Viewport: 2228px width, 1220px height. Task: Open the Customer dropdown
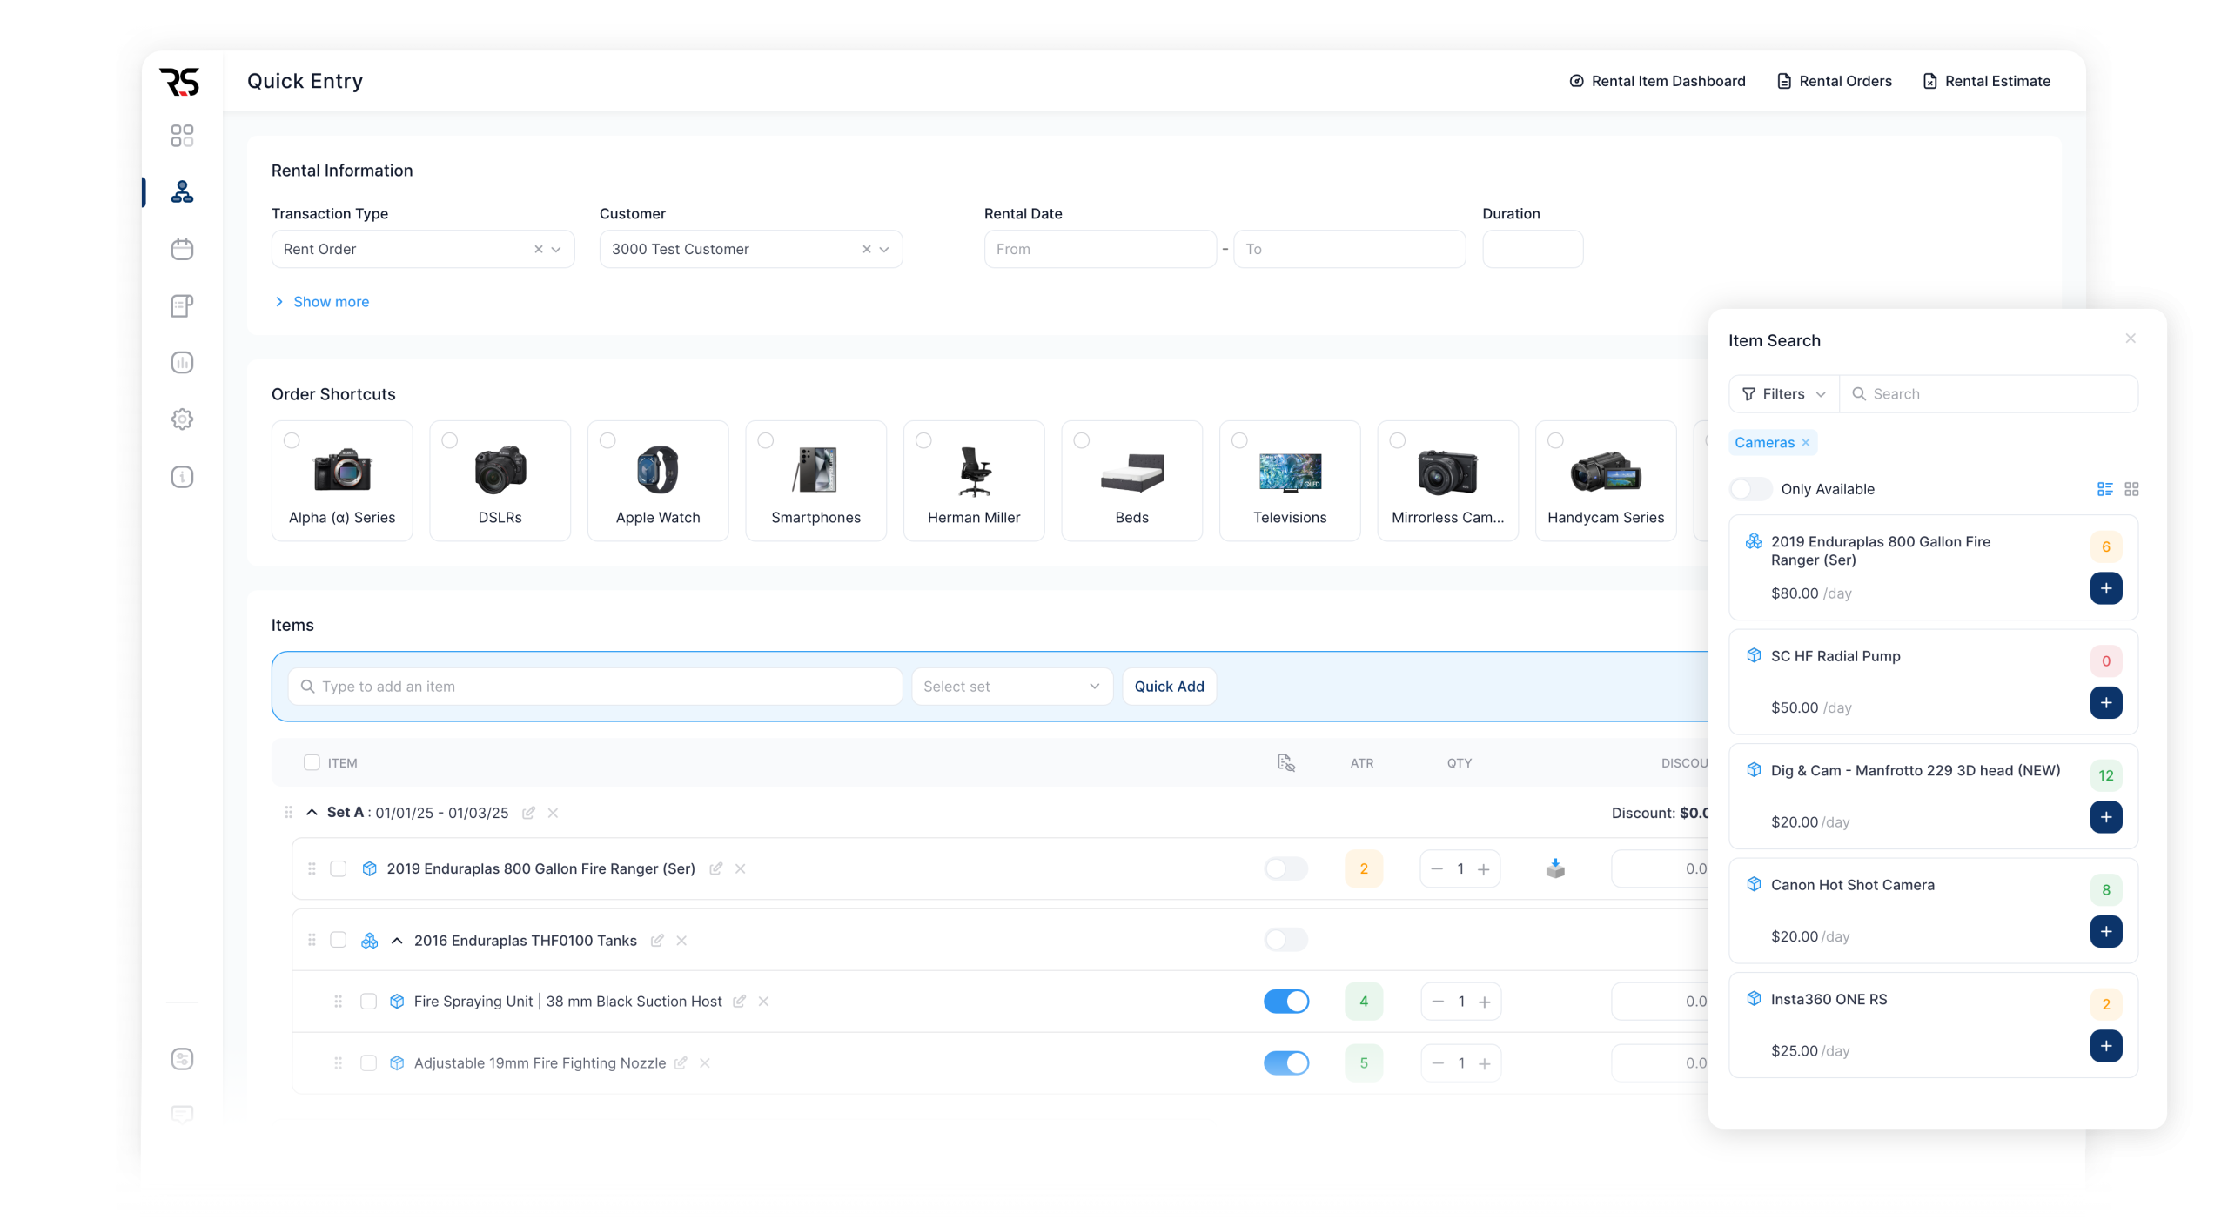(x=751, y=249)
